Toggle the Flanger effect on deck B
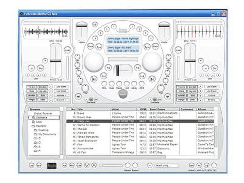The image size is (244, 183). (x=181, y=100)
